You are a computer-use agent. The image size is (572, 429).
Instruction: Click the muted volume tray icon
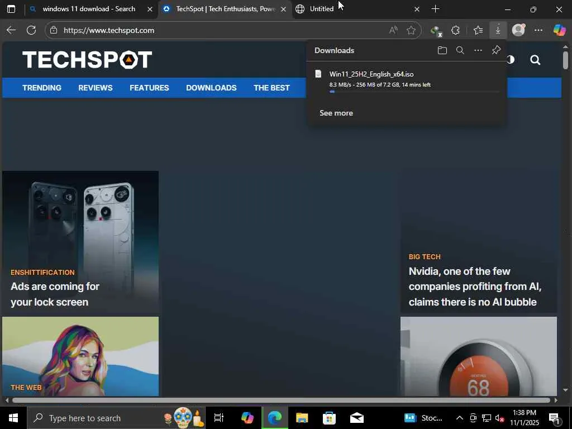[x=499, y=418]
